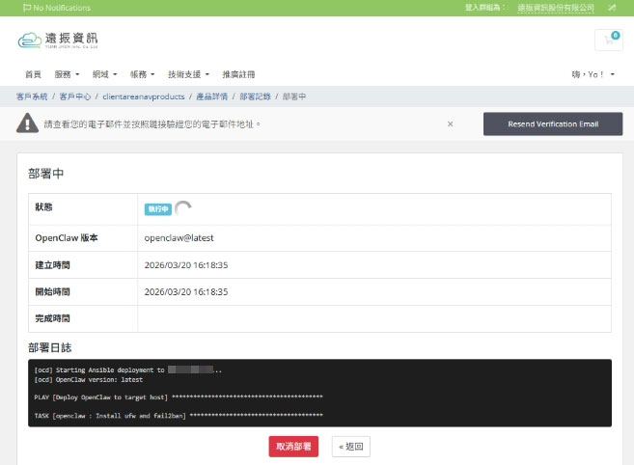Image resolution: width=634 pixels, height=465 pixels.
Task: Go to 首頁 in the navigation bar
Action: [x=33, y=74]
